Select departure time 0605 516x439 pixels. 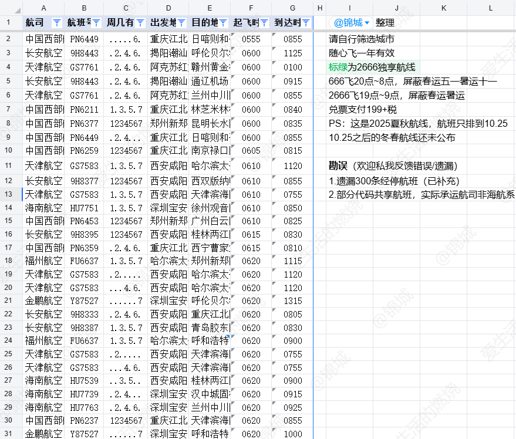251,151
